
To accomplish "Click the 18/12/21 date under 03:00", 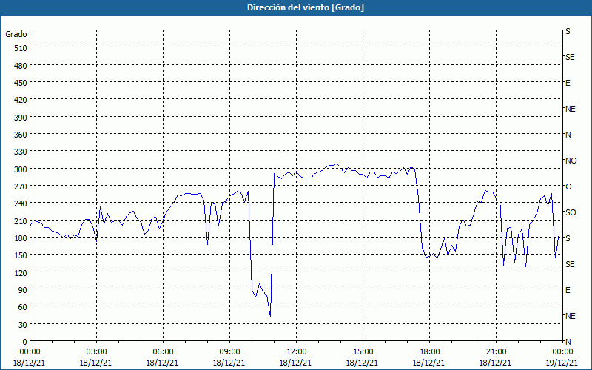I will point(96,363).
